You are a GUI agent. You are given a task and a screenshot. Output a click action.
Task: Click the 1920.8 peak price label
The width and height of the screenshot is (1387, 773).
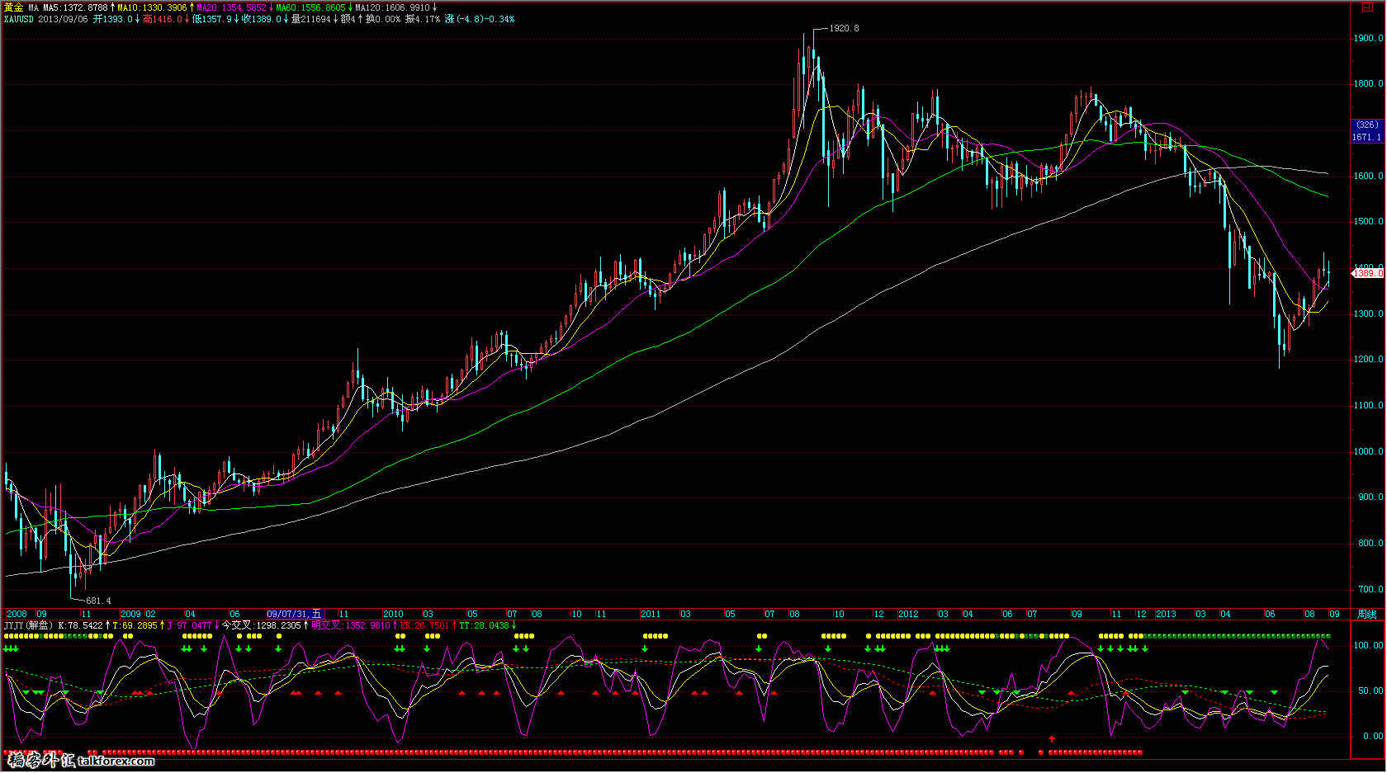click(x=844, y=28)
